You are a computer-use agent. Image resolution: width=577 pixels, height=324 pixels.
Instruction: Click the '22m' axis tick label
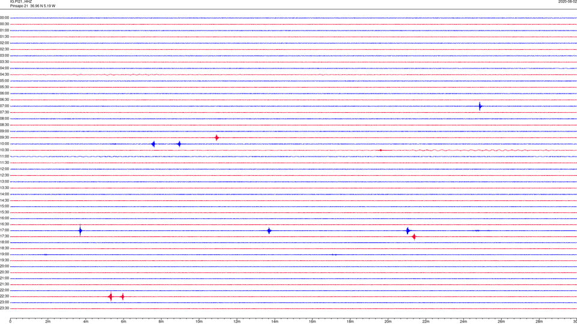(426, 322)
